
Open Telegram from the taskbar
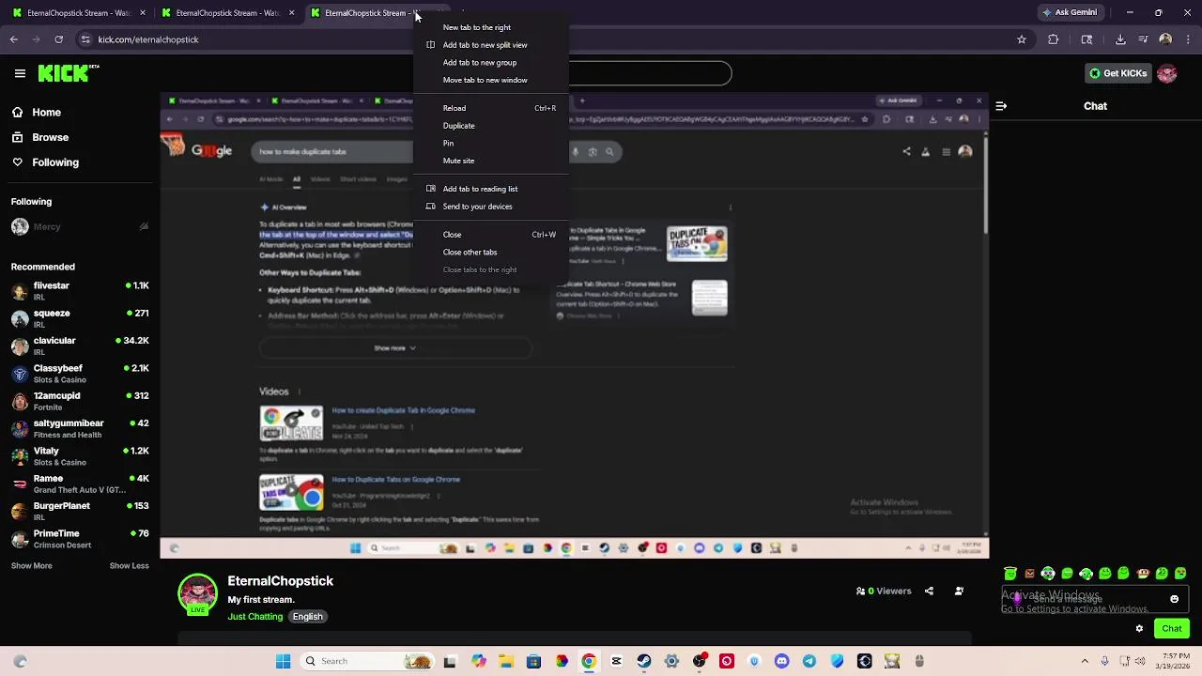[x=809, y=661]
